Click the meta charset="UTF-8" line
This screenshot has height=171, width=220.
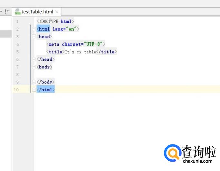click(x=75, y=44)
